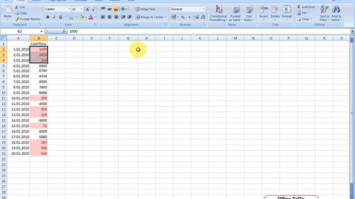Click the Increase Decimal icon
The width and height of the screenshot is (355, 199).
(x=196, y=17)
